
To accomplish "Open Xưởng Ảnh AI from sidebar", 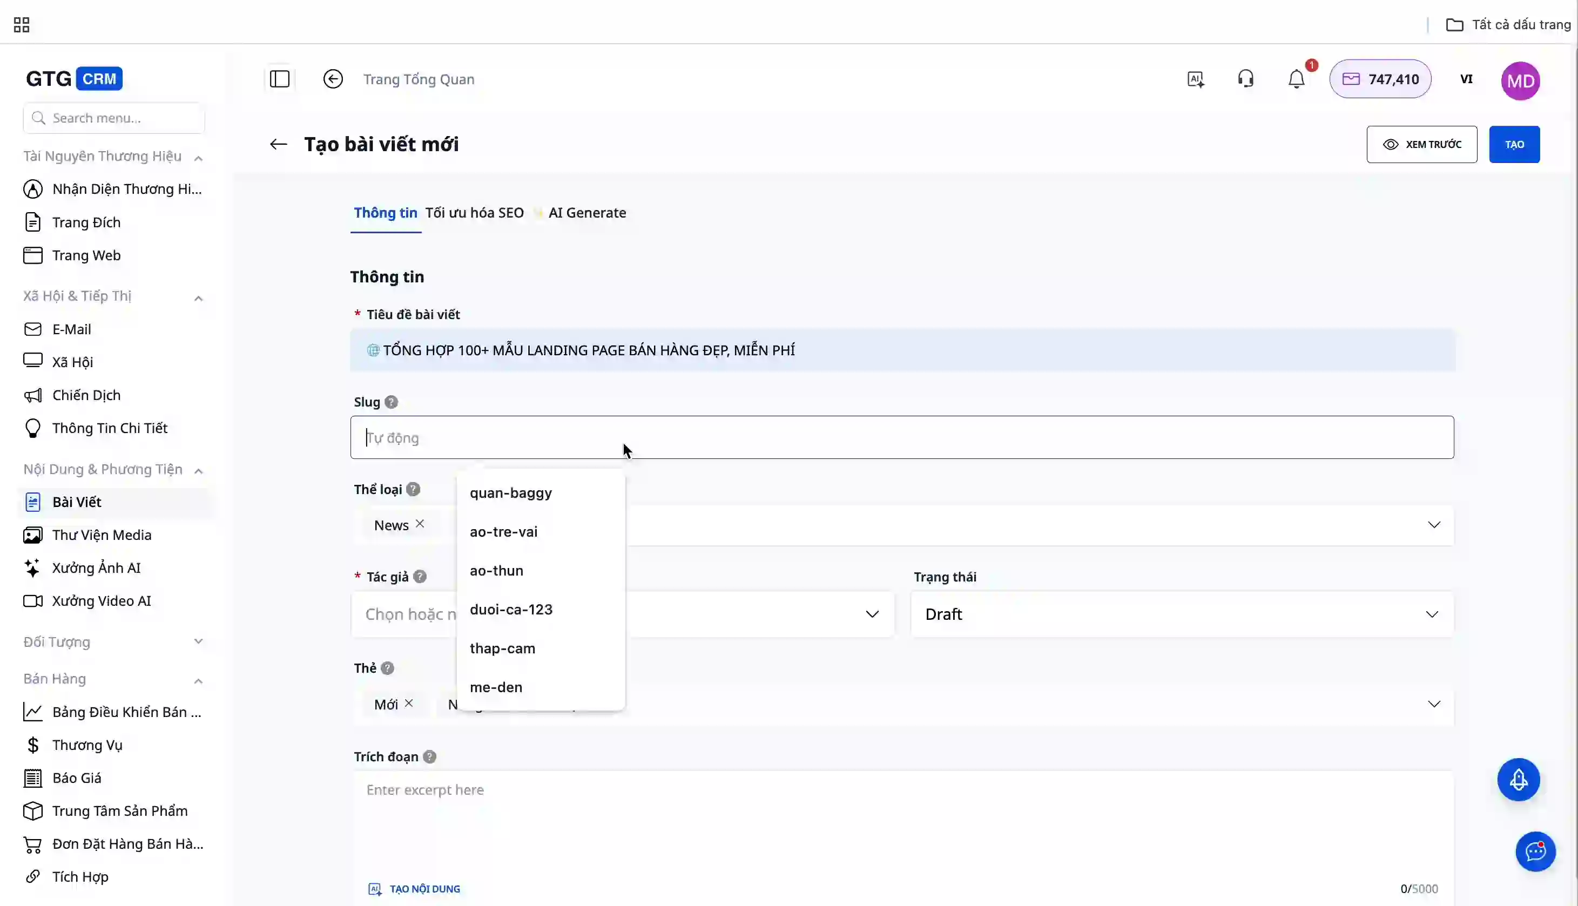I will [96, 567].
